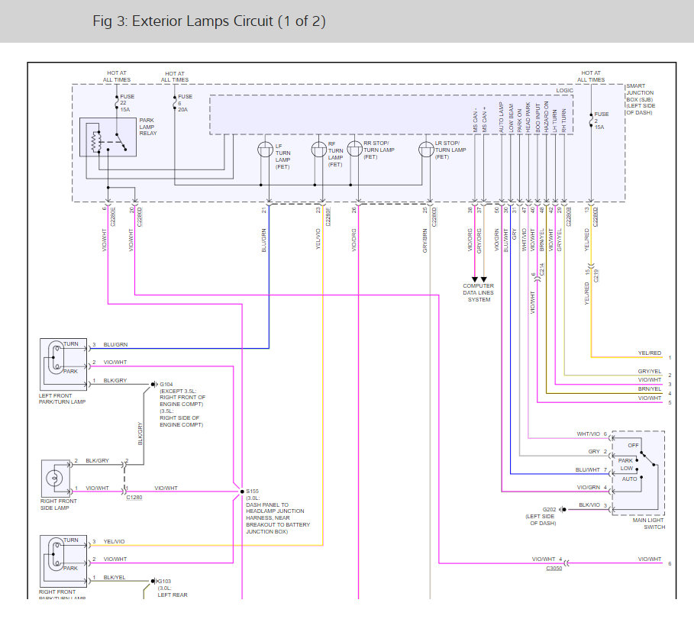
Task: Click the C1280 connector label
Action: coord(134,498)
